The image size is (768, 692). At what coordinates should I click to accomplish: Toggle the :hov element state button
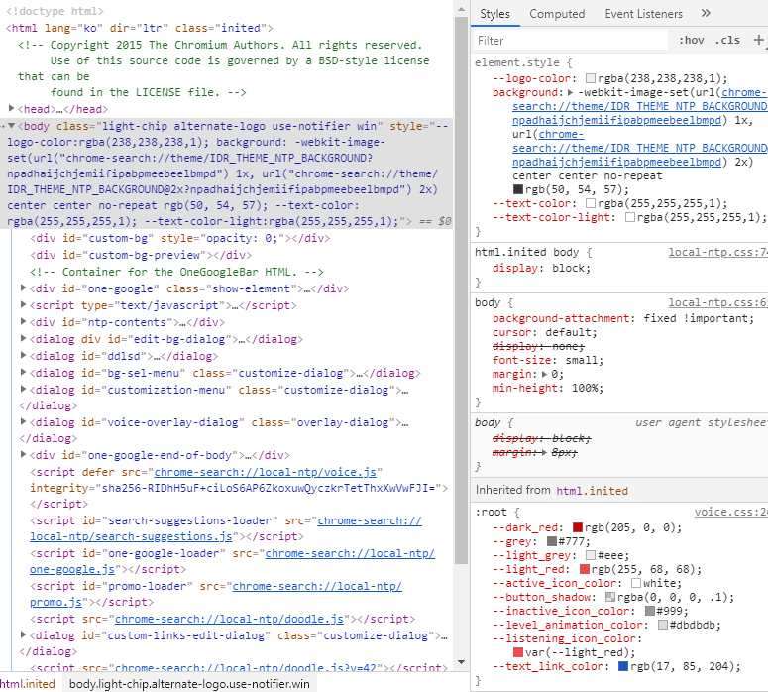click(691, 41)
